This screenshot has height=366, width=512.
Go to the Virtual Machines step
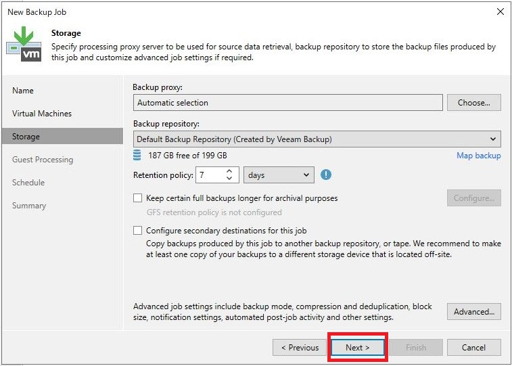pyautogui.click(x=42, y=113)
